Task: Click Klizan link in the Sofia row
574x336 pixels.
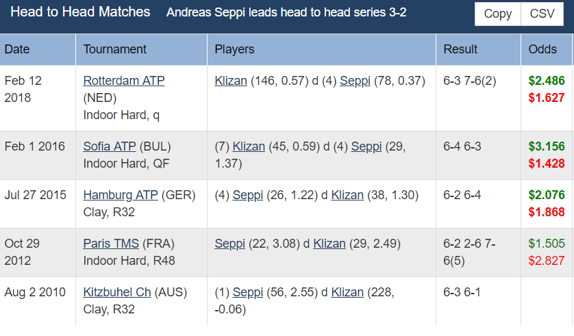Action: [249, 146]
